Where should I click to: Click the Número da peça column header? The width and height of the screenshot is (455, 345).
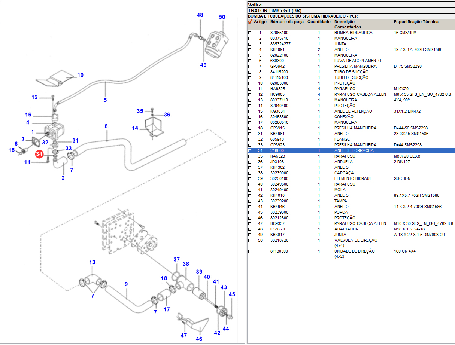[287, 22]
